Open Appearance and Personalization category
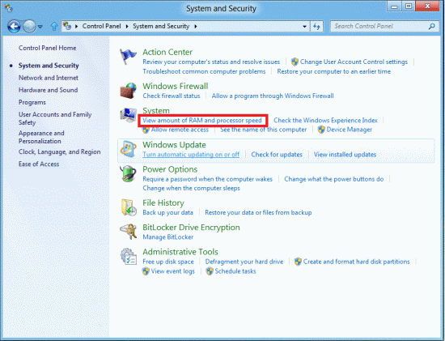 click(x=41, y=137)
